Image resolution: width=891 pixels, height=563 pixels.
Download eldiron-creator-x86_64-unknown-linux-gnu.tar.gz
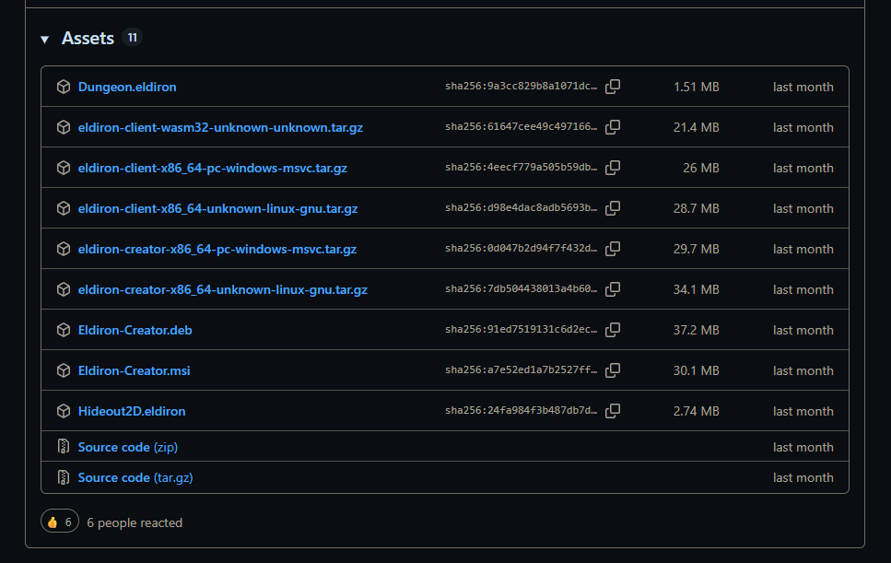click(222, 289)
